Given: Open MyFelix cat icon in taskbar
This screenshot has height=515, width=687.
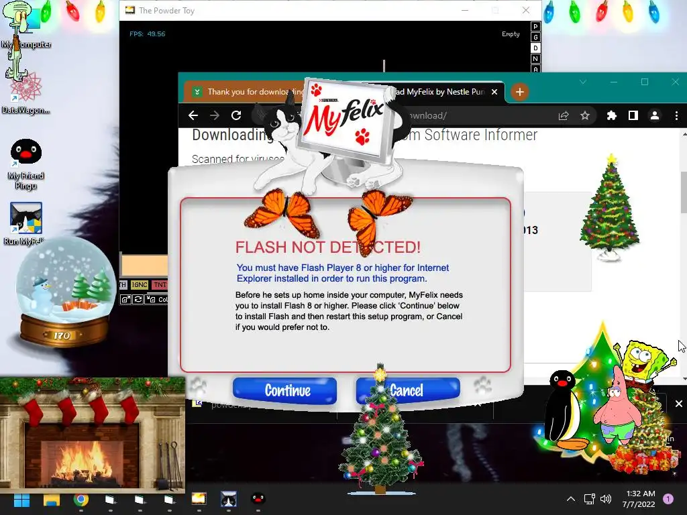Looking at the screenshot, I should 229,500.
